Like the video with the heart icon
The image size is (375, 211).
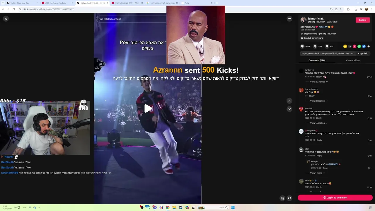pyautogui.click(x=302, y=46)
